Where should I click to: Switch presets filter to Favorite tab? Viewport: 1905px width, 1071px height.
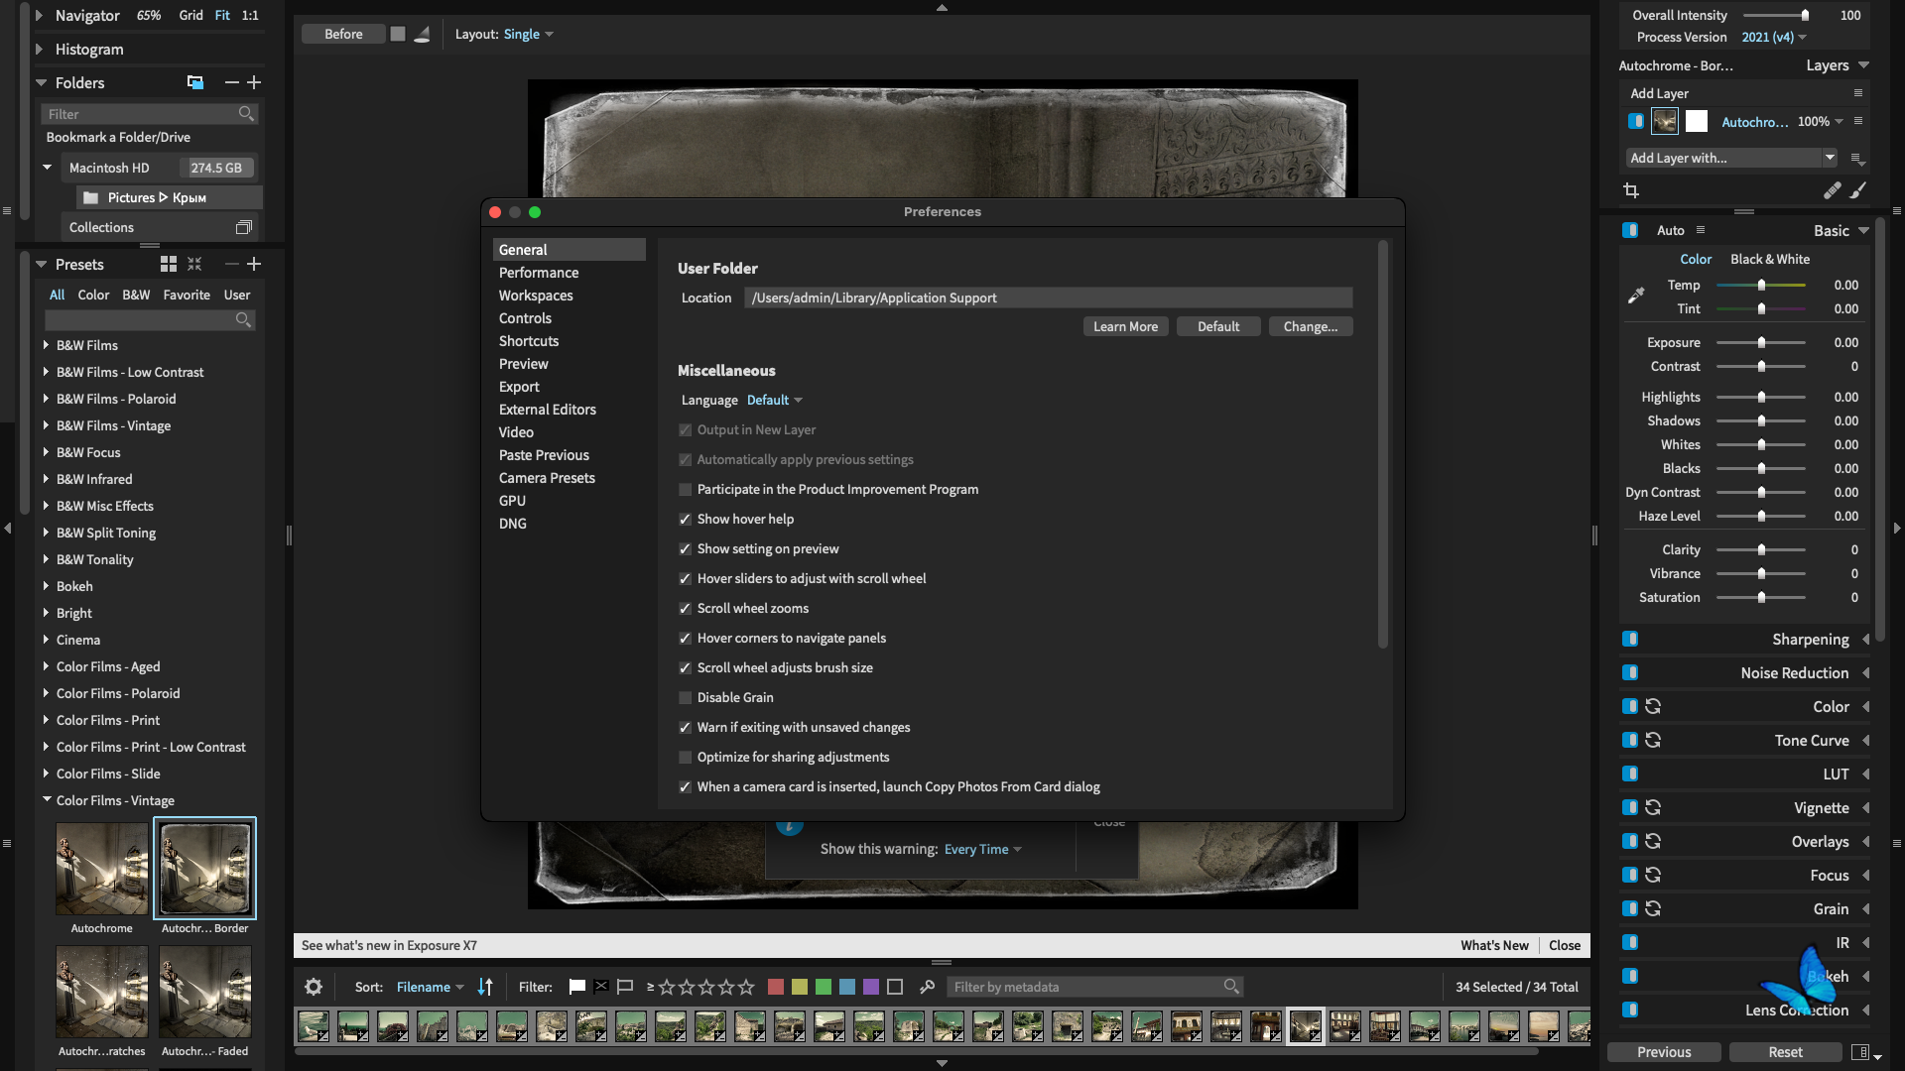187,295
